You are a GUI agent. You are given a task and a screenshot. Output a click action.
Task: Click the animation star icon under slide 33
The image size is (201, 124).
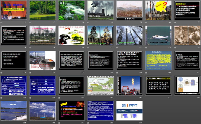click(118, 123)
